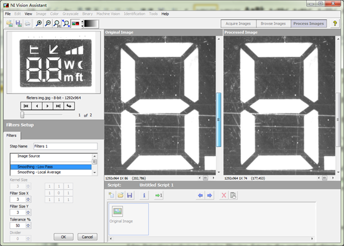Adjust the Filter Size X spinner

click(x=28, y=199)
